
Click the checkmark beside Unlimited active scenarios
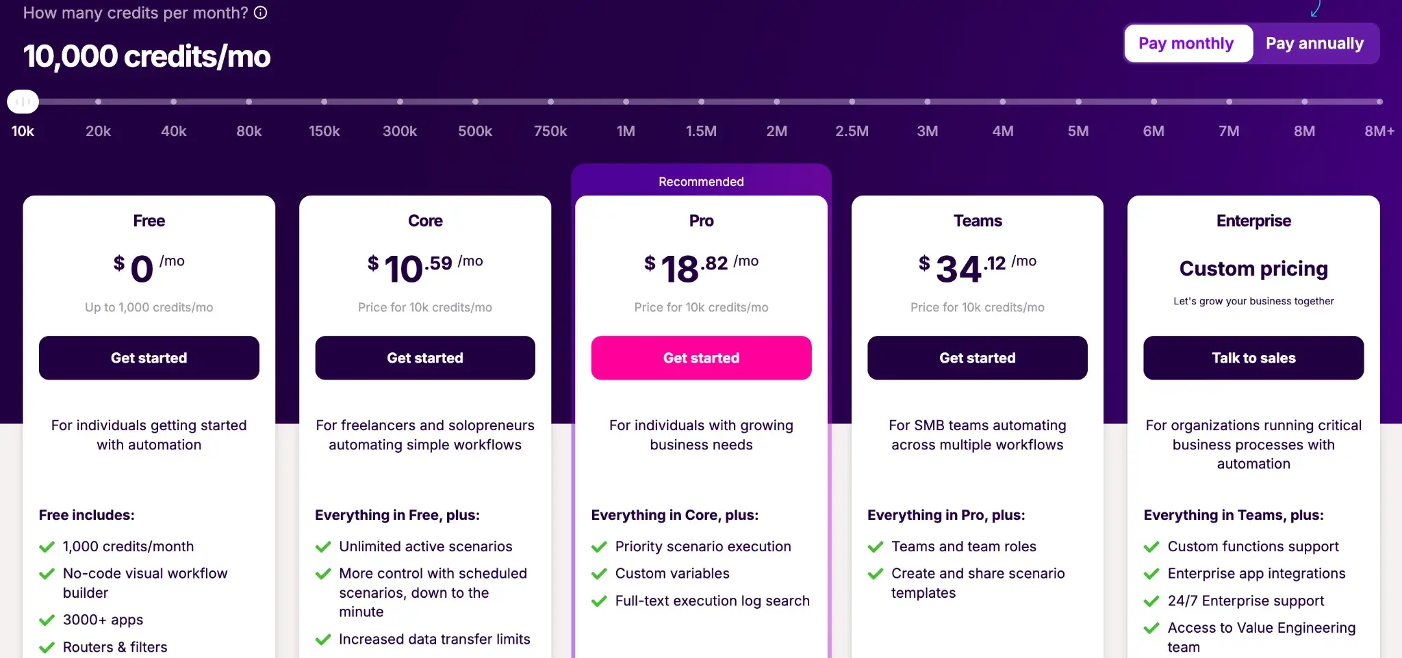[x=323, y=547]
